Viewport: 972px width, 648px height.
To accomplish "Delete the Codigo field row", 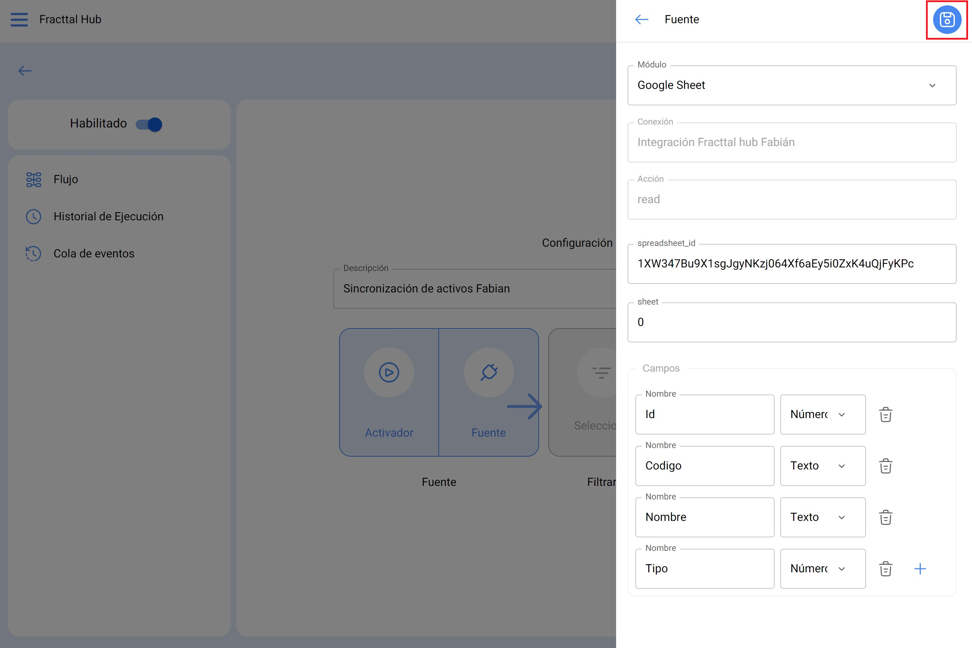I will point(885,466).
